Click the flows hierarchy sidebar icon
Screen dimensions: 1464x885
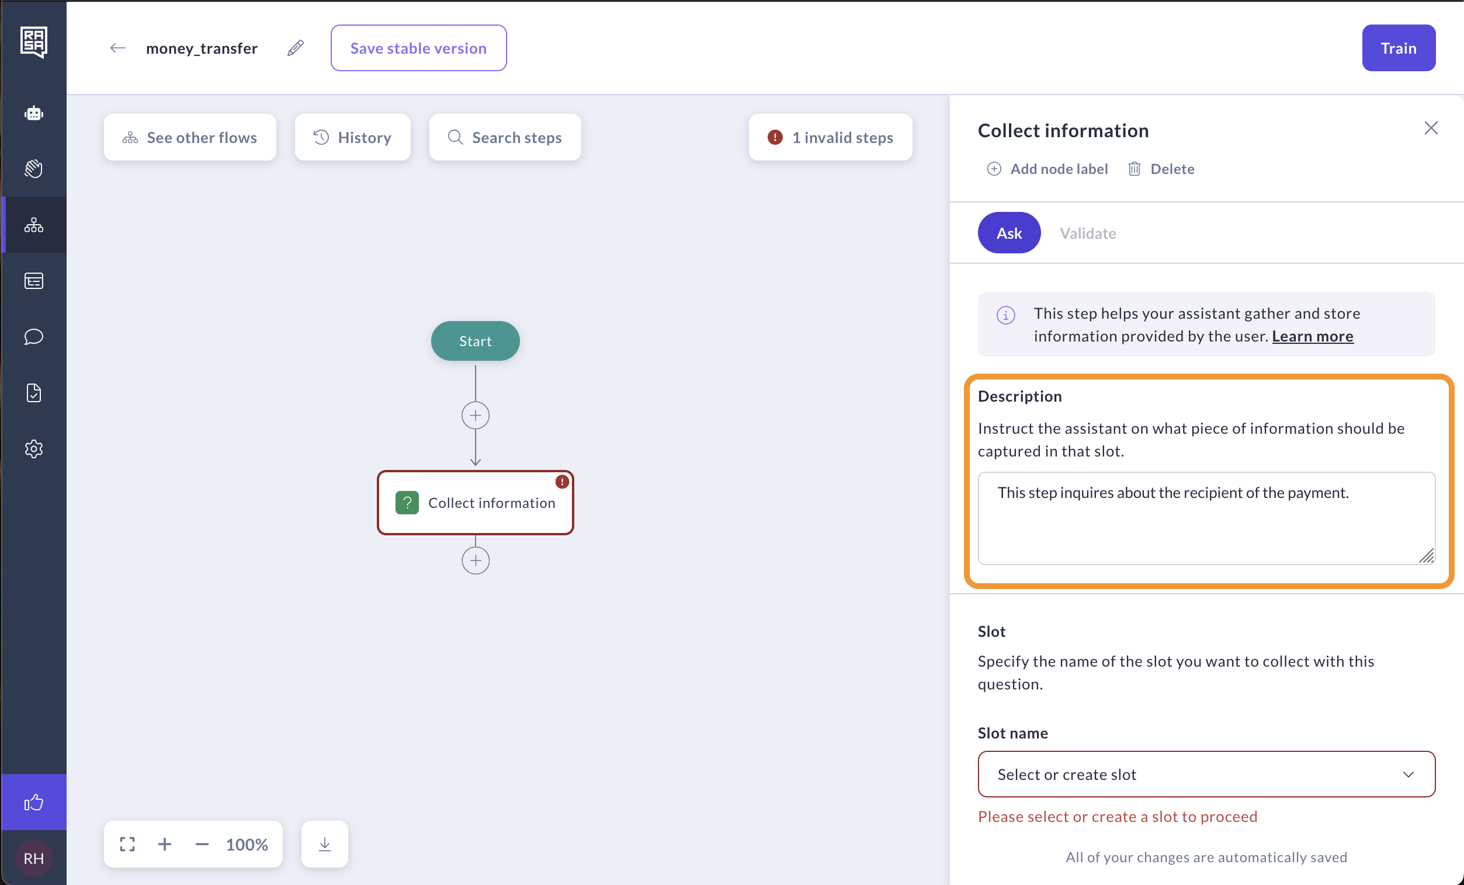pos(34,225)
